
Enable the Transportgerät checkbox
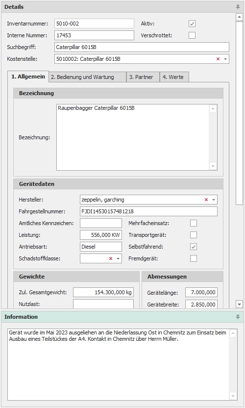point(194,235)
